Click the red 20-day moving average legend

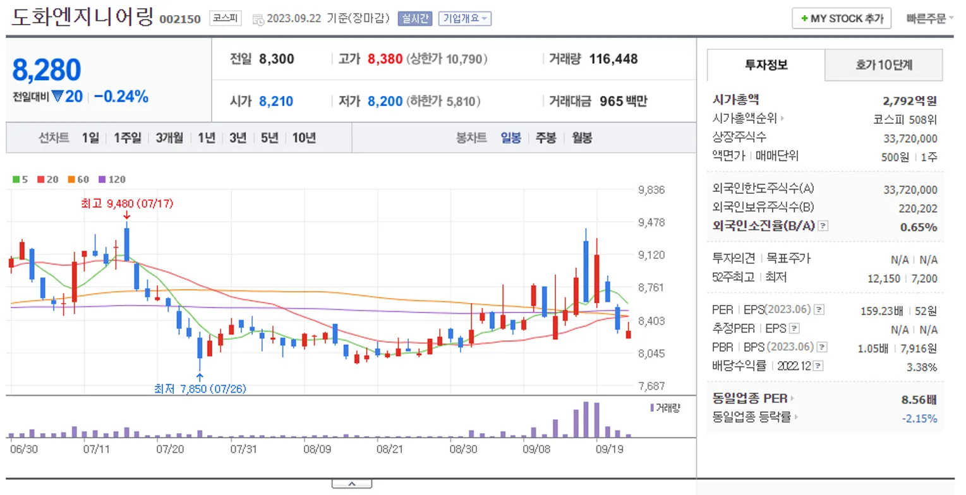tap(47, 179)
